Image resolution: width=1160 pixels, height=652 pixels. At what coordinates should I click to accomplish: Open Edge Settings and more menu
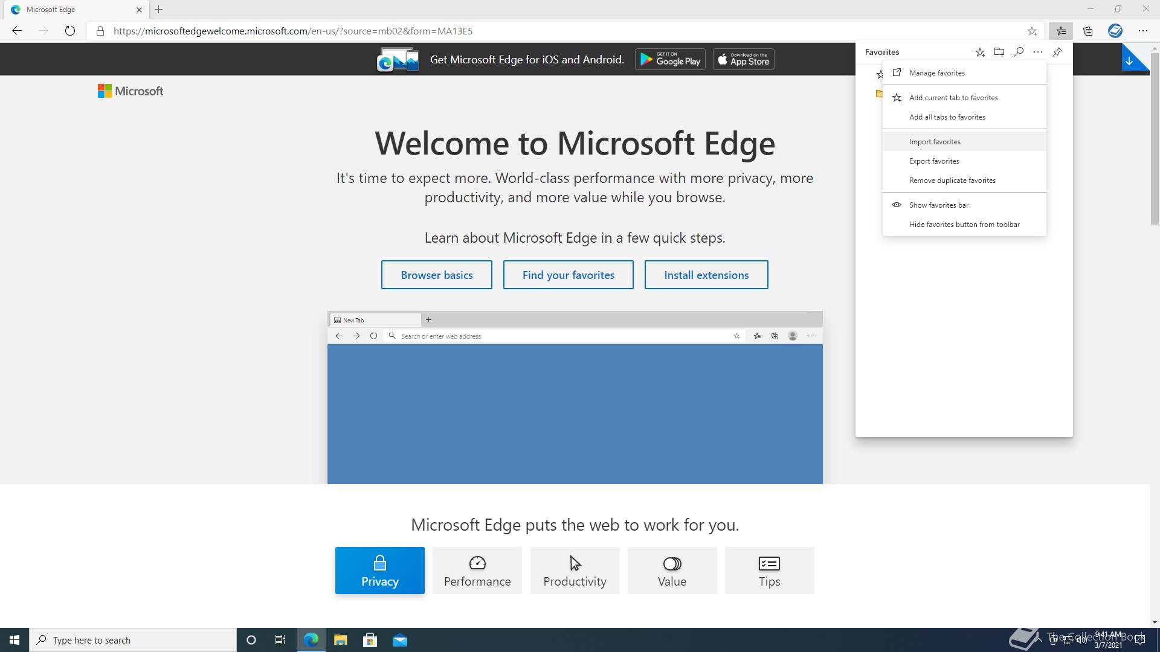coord(1142,31)
